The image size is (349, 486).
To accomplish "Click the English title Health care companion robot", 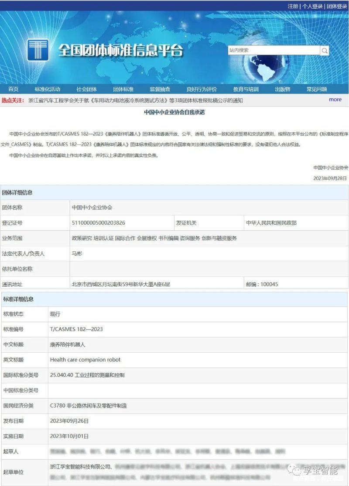I will (85, 360).
